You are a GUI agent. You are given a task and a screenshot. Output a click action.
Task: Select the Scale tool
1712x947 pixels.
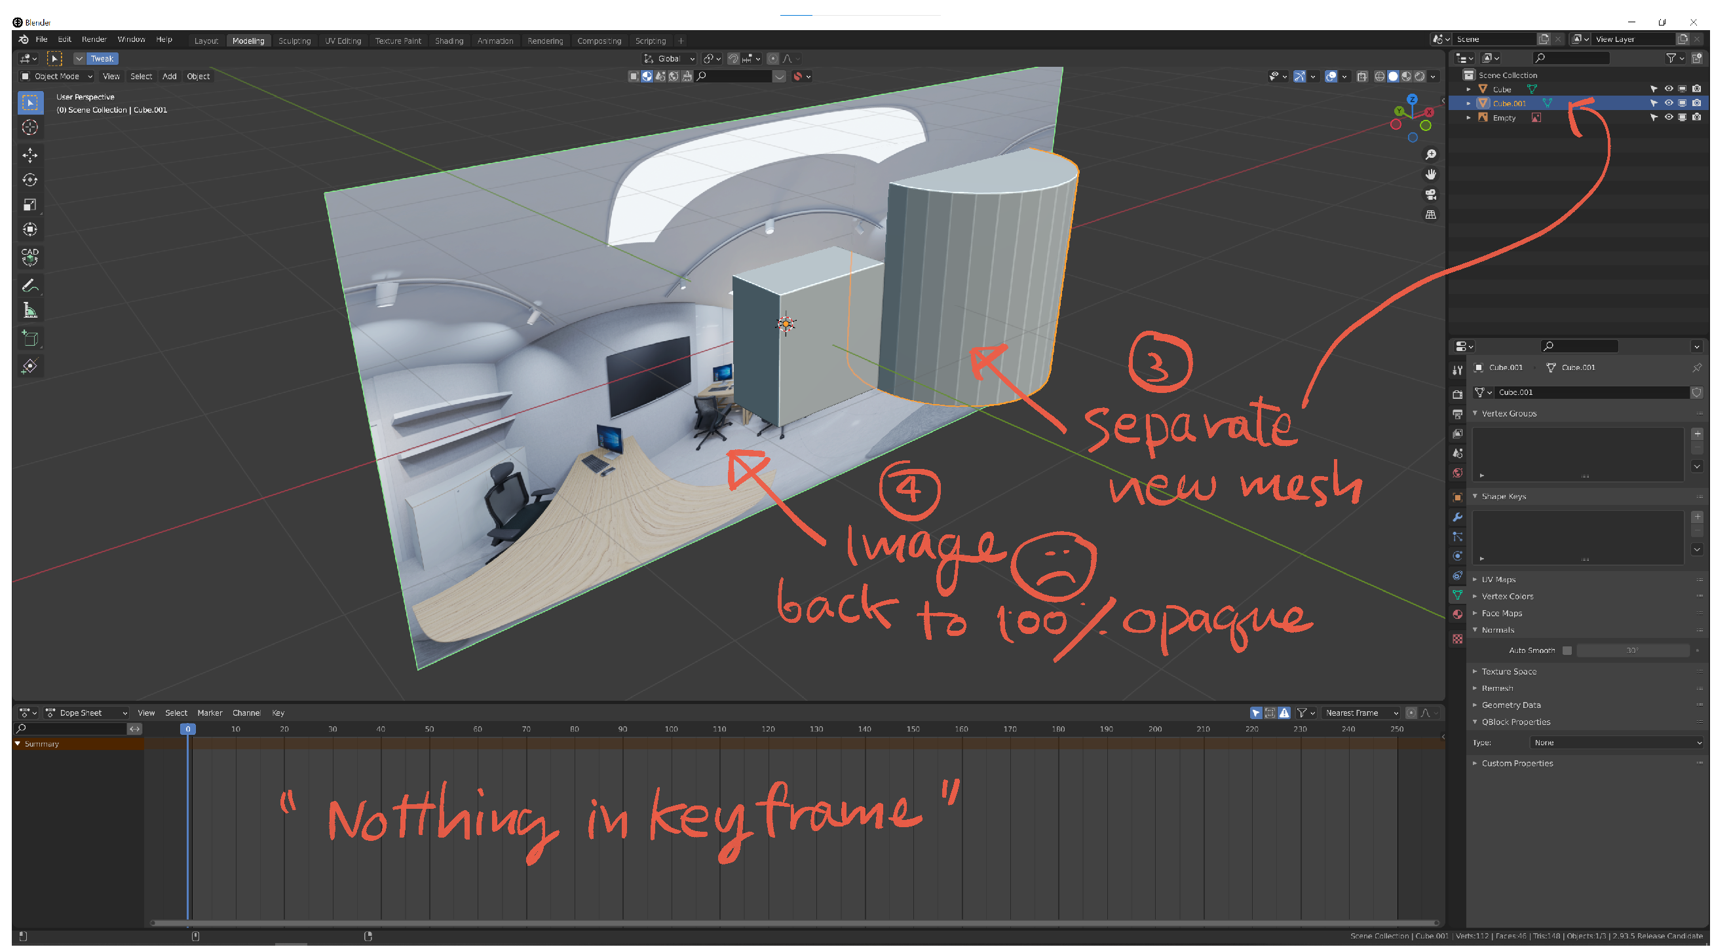(x=30, y=204)
